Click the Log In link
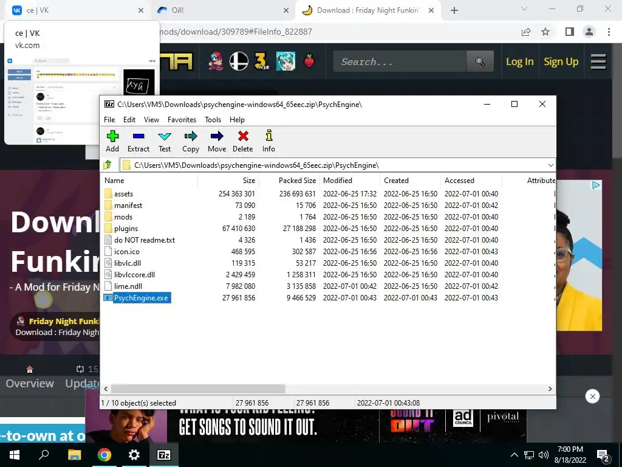Viewport: 622px width, 467px height. 520,61
